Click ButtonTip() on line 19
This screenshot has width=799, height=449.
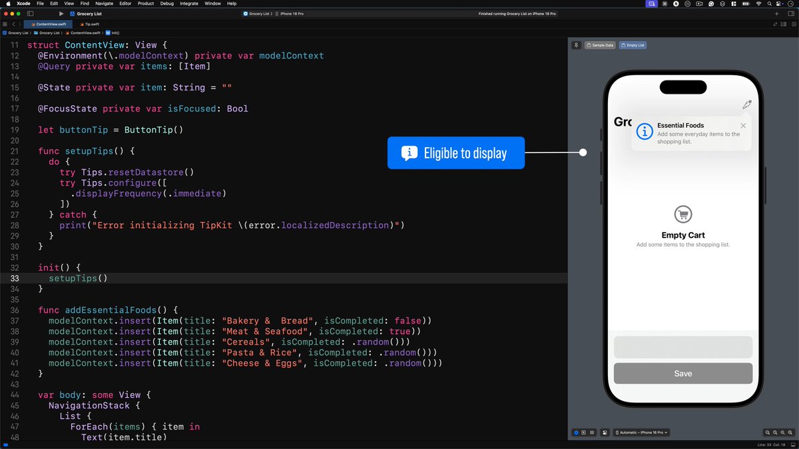[x=153, y=130]
